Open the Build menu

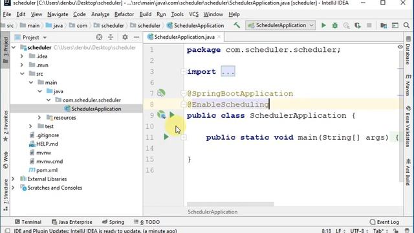click(x=146, y=14)
